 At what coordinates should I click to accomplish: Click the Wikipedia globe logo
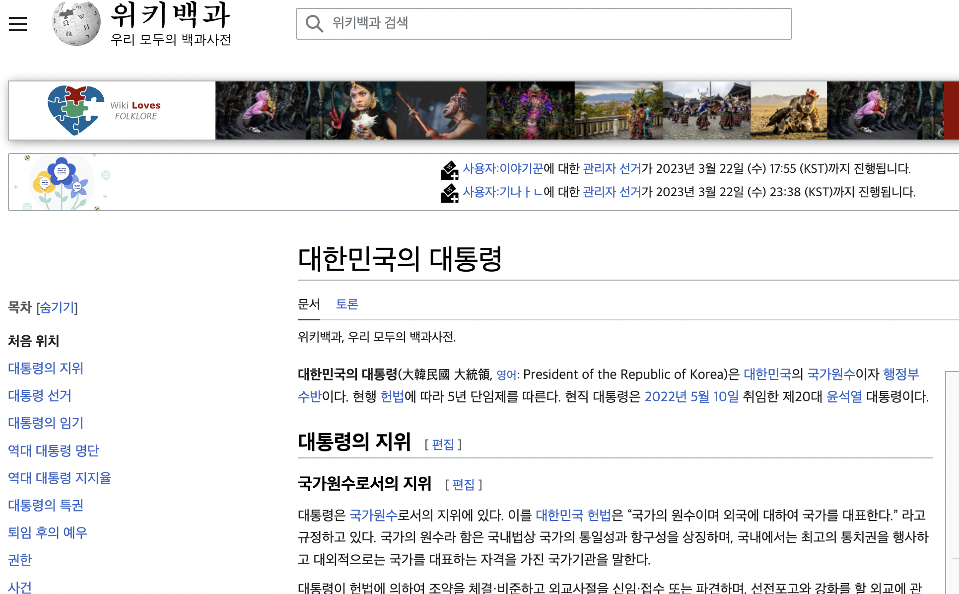[76, 23]
